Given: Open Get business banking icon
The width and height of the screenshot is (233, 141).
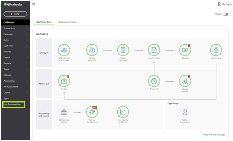Looking at the screenshot, I should 64,112.
